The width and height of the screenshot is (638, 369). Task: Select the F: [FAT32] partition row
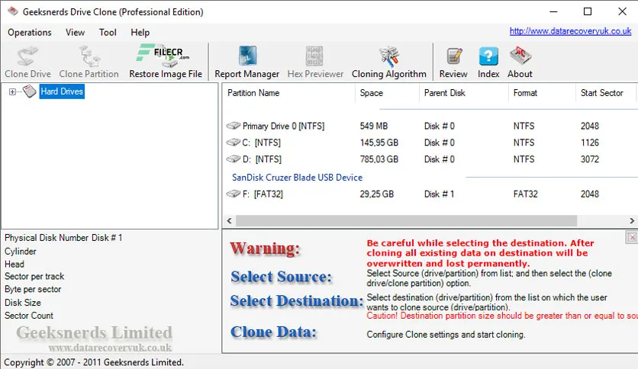(x=430, y=194)
